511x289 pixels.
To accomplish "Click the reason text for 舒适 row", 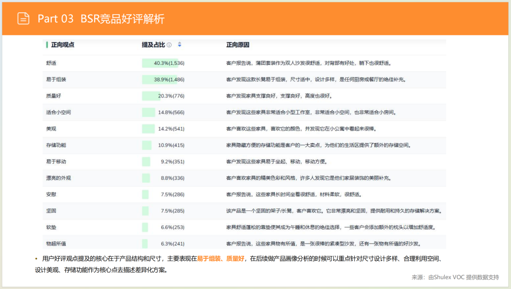I will [x=309, y=63].
